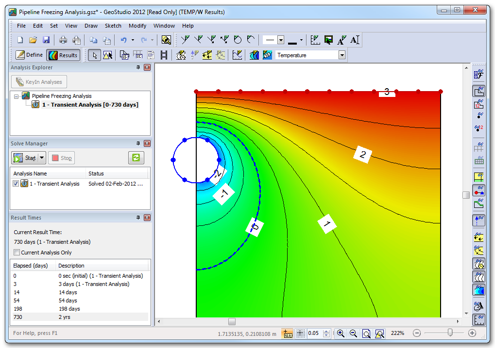Open the Draw menu
This screenshot has height=348, width=495.
pos(91,26)
